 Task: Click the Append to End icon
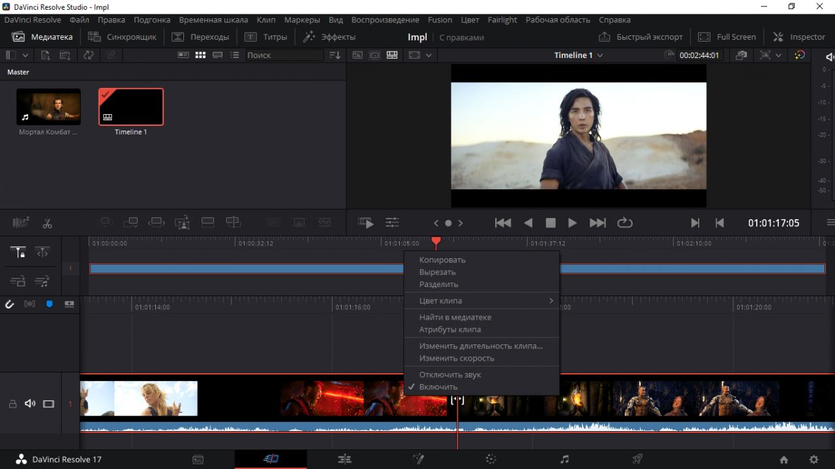tap(130, 223)
